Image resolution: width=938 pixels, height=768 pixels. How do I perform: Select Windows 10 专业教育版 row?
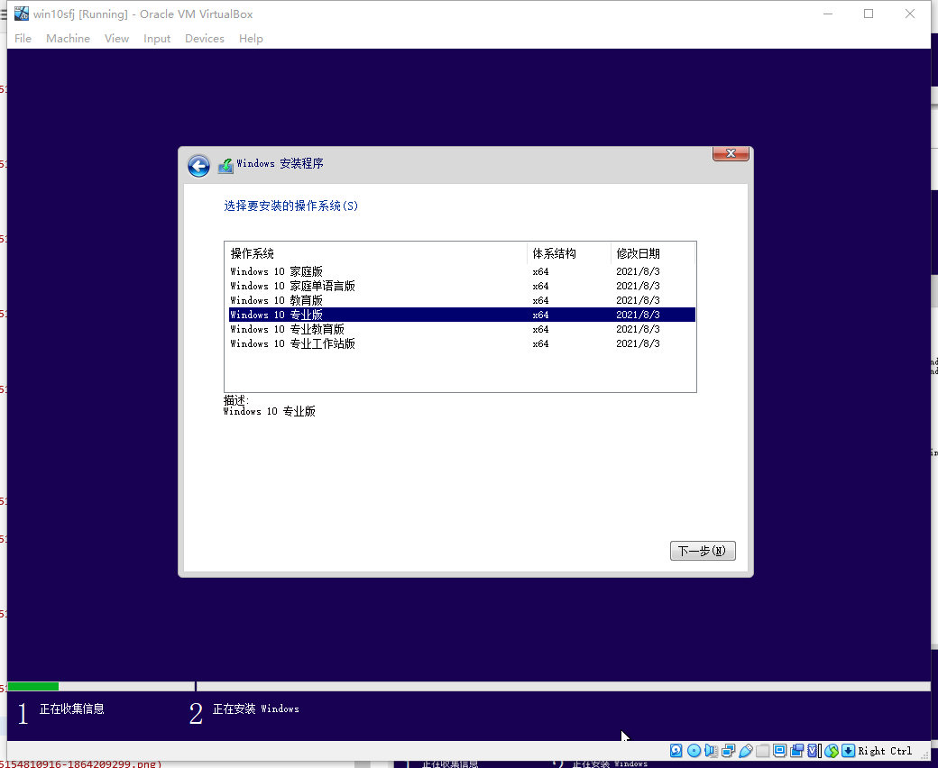(x=462, y=329)
